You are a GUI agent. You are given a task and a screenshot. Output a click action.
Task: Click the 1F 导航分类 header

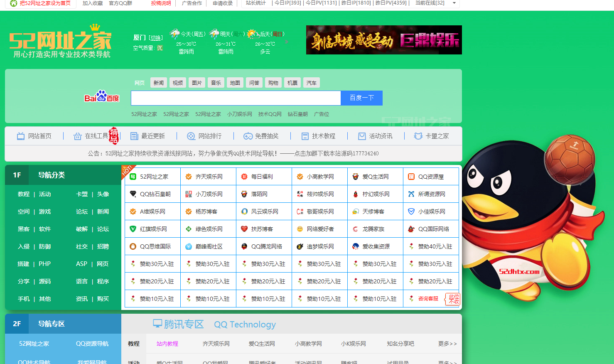[63, 175]
